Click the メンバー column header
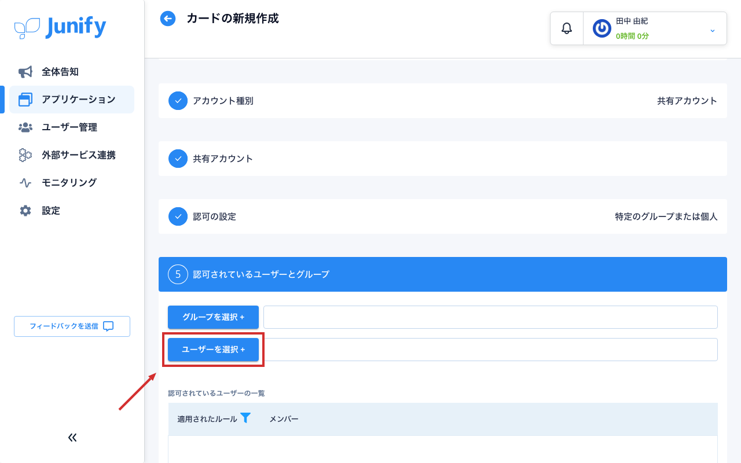741x463 pixels. click(284, 419)
